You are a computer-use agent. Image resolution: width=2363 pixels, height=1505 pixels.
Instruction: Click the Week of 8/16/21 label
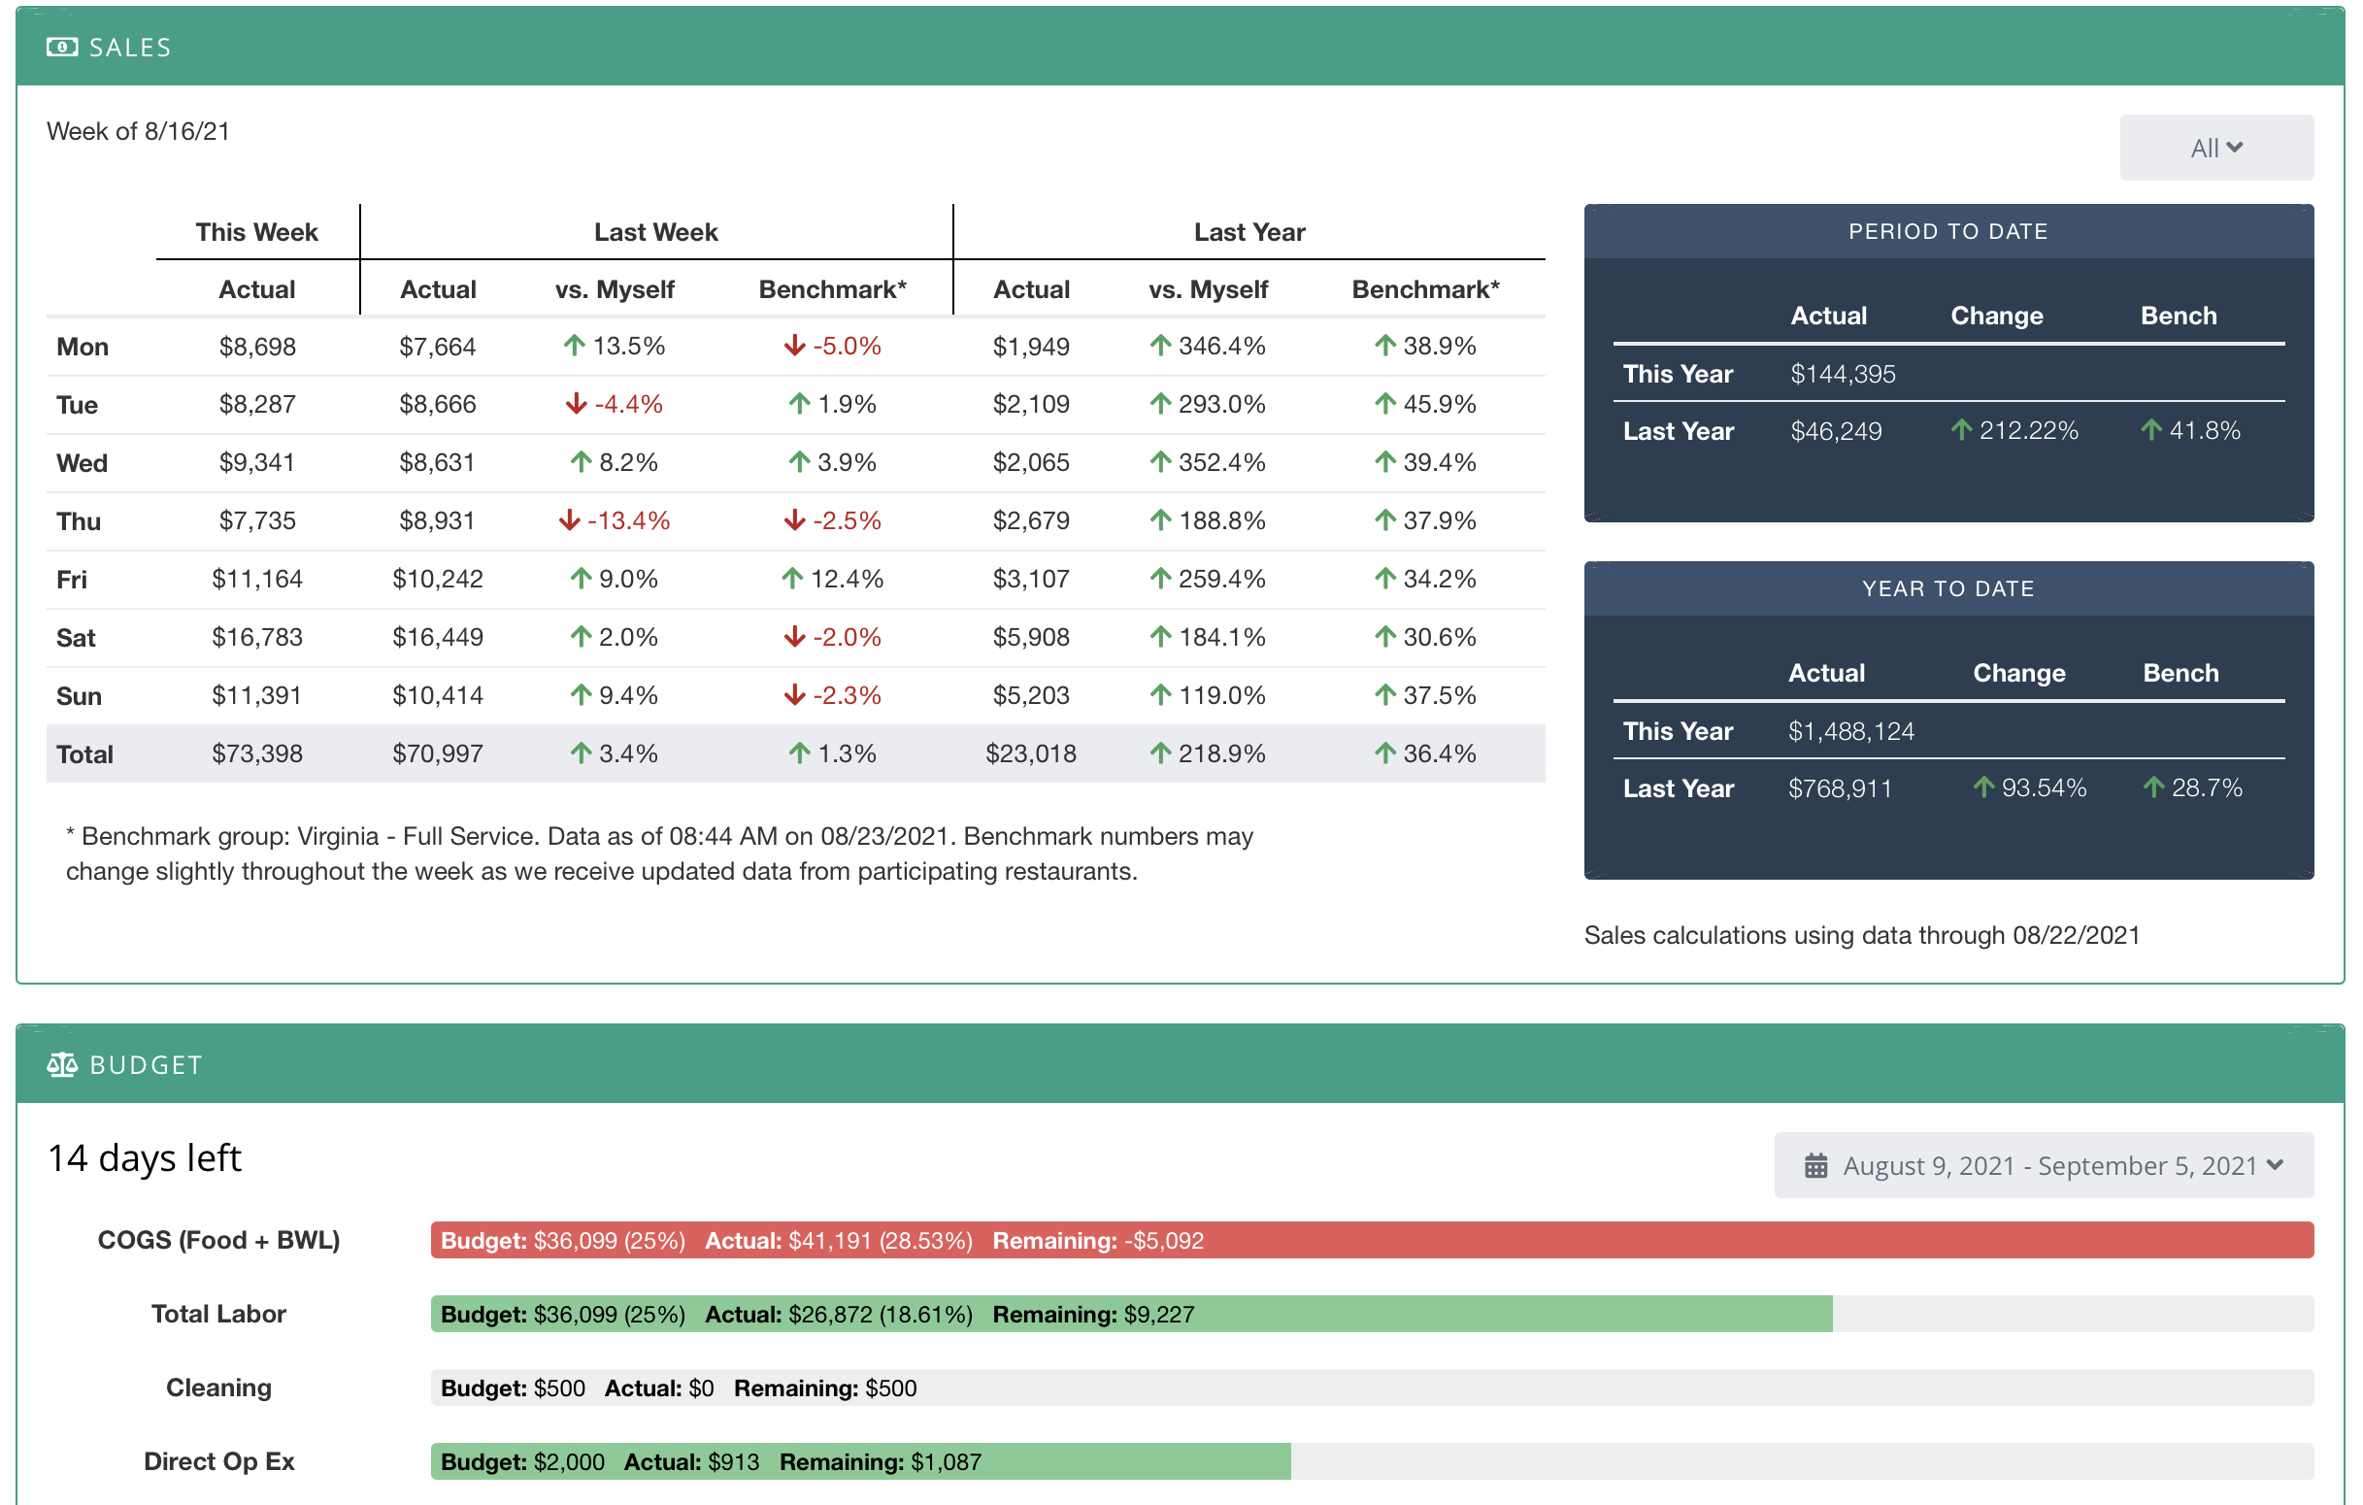[140, 130]
